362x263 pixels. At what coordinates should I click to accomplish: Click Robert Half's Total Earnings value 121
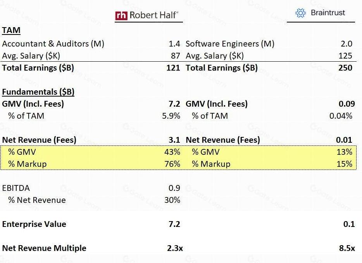click(173, 68)
